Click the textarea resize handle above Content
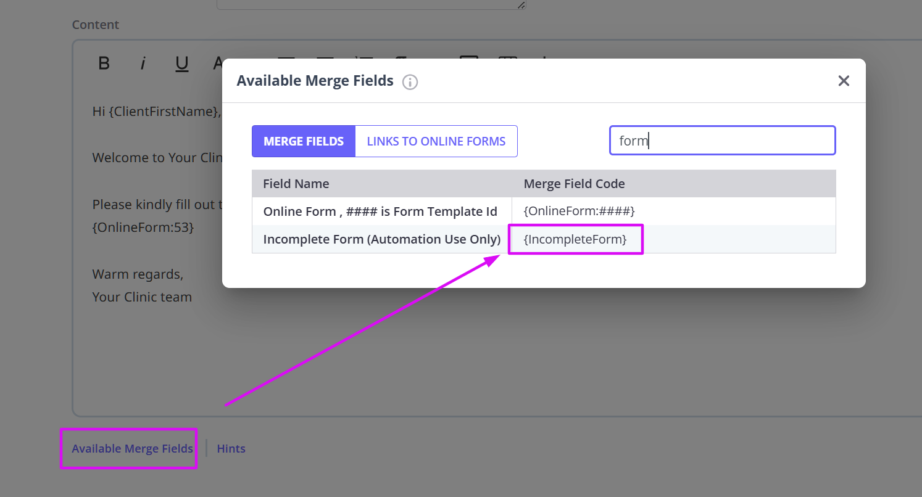The image size is (922, 497). [521, 4]
